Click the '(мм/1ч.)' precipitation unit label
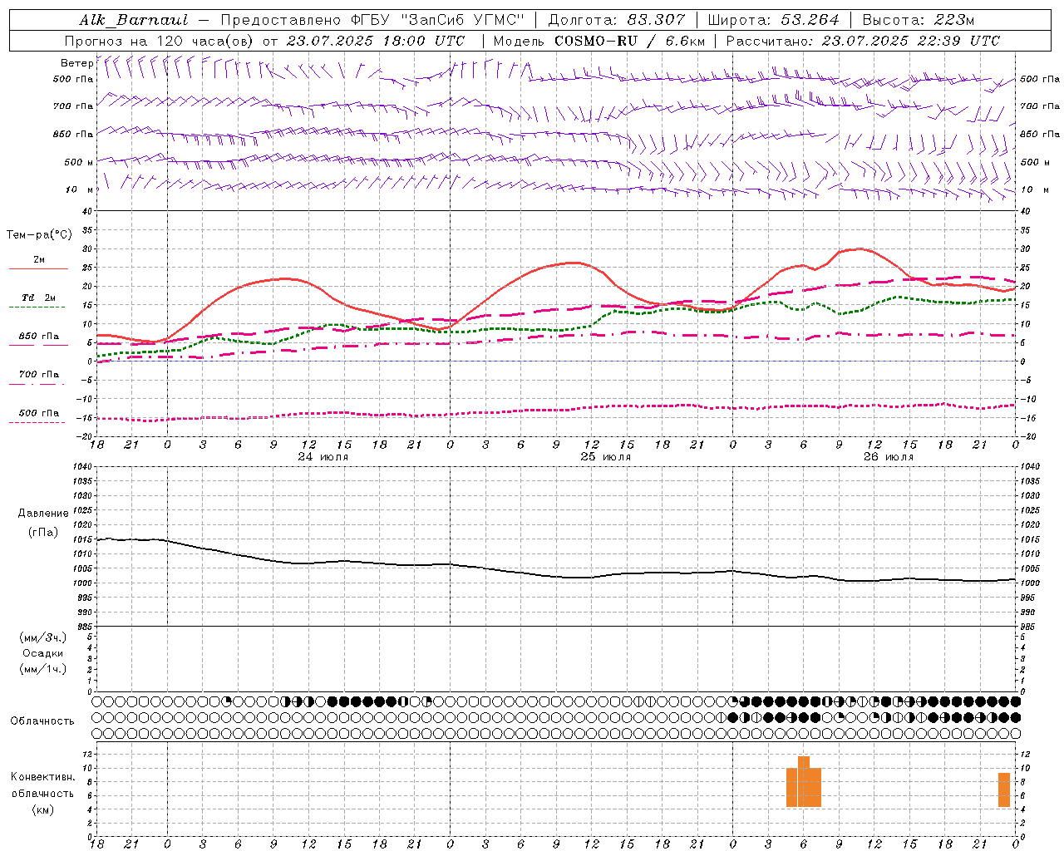1064x851 pixels. (x=43, y=669)
